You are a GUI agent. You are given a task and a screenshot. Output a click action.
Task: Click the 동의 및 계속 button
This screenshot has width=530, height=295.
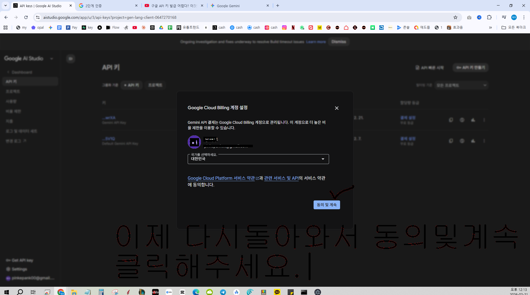pyautogui.click(x=327, y=205)
